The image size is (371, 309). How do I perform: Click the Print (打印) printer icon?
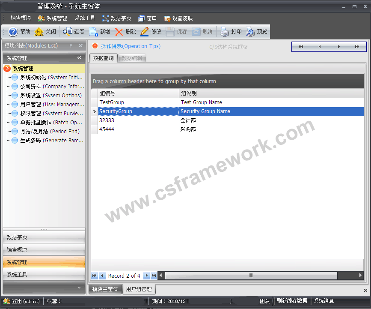pos(225,32)
